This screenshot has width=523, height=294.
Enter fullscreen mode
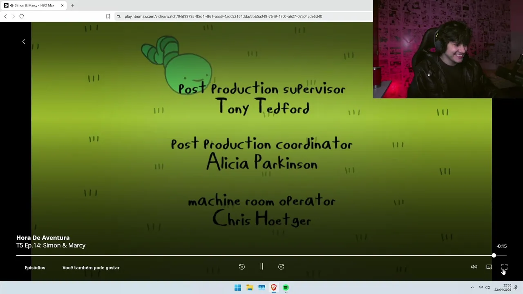[504, 267]
